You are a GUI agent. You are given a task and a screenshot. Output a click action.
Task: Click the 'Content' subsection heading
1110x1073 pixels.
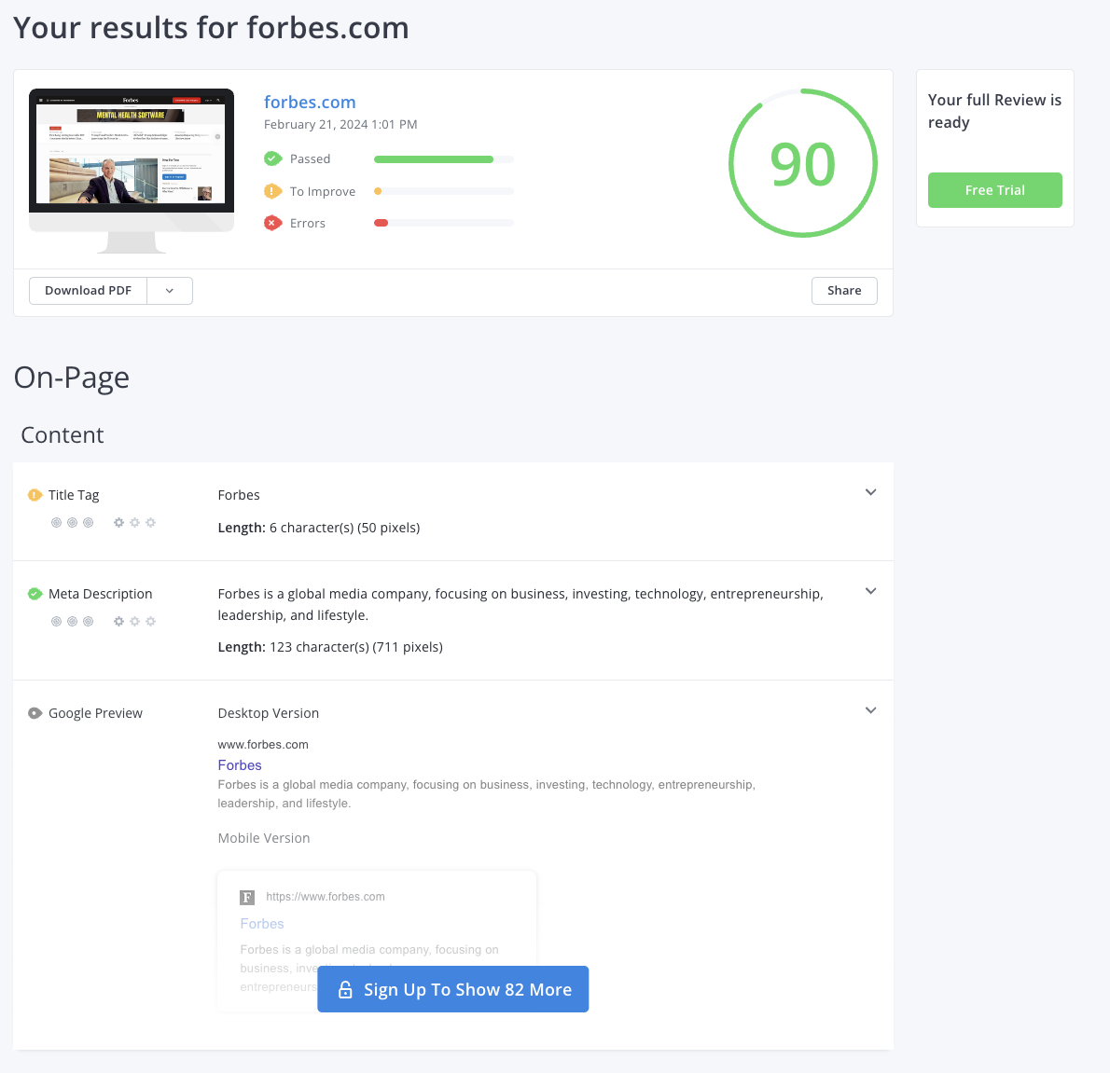click(62, 435)
